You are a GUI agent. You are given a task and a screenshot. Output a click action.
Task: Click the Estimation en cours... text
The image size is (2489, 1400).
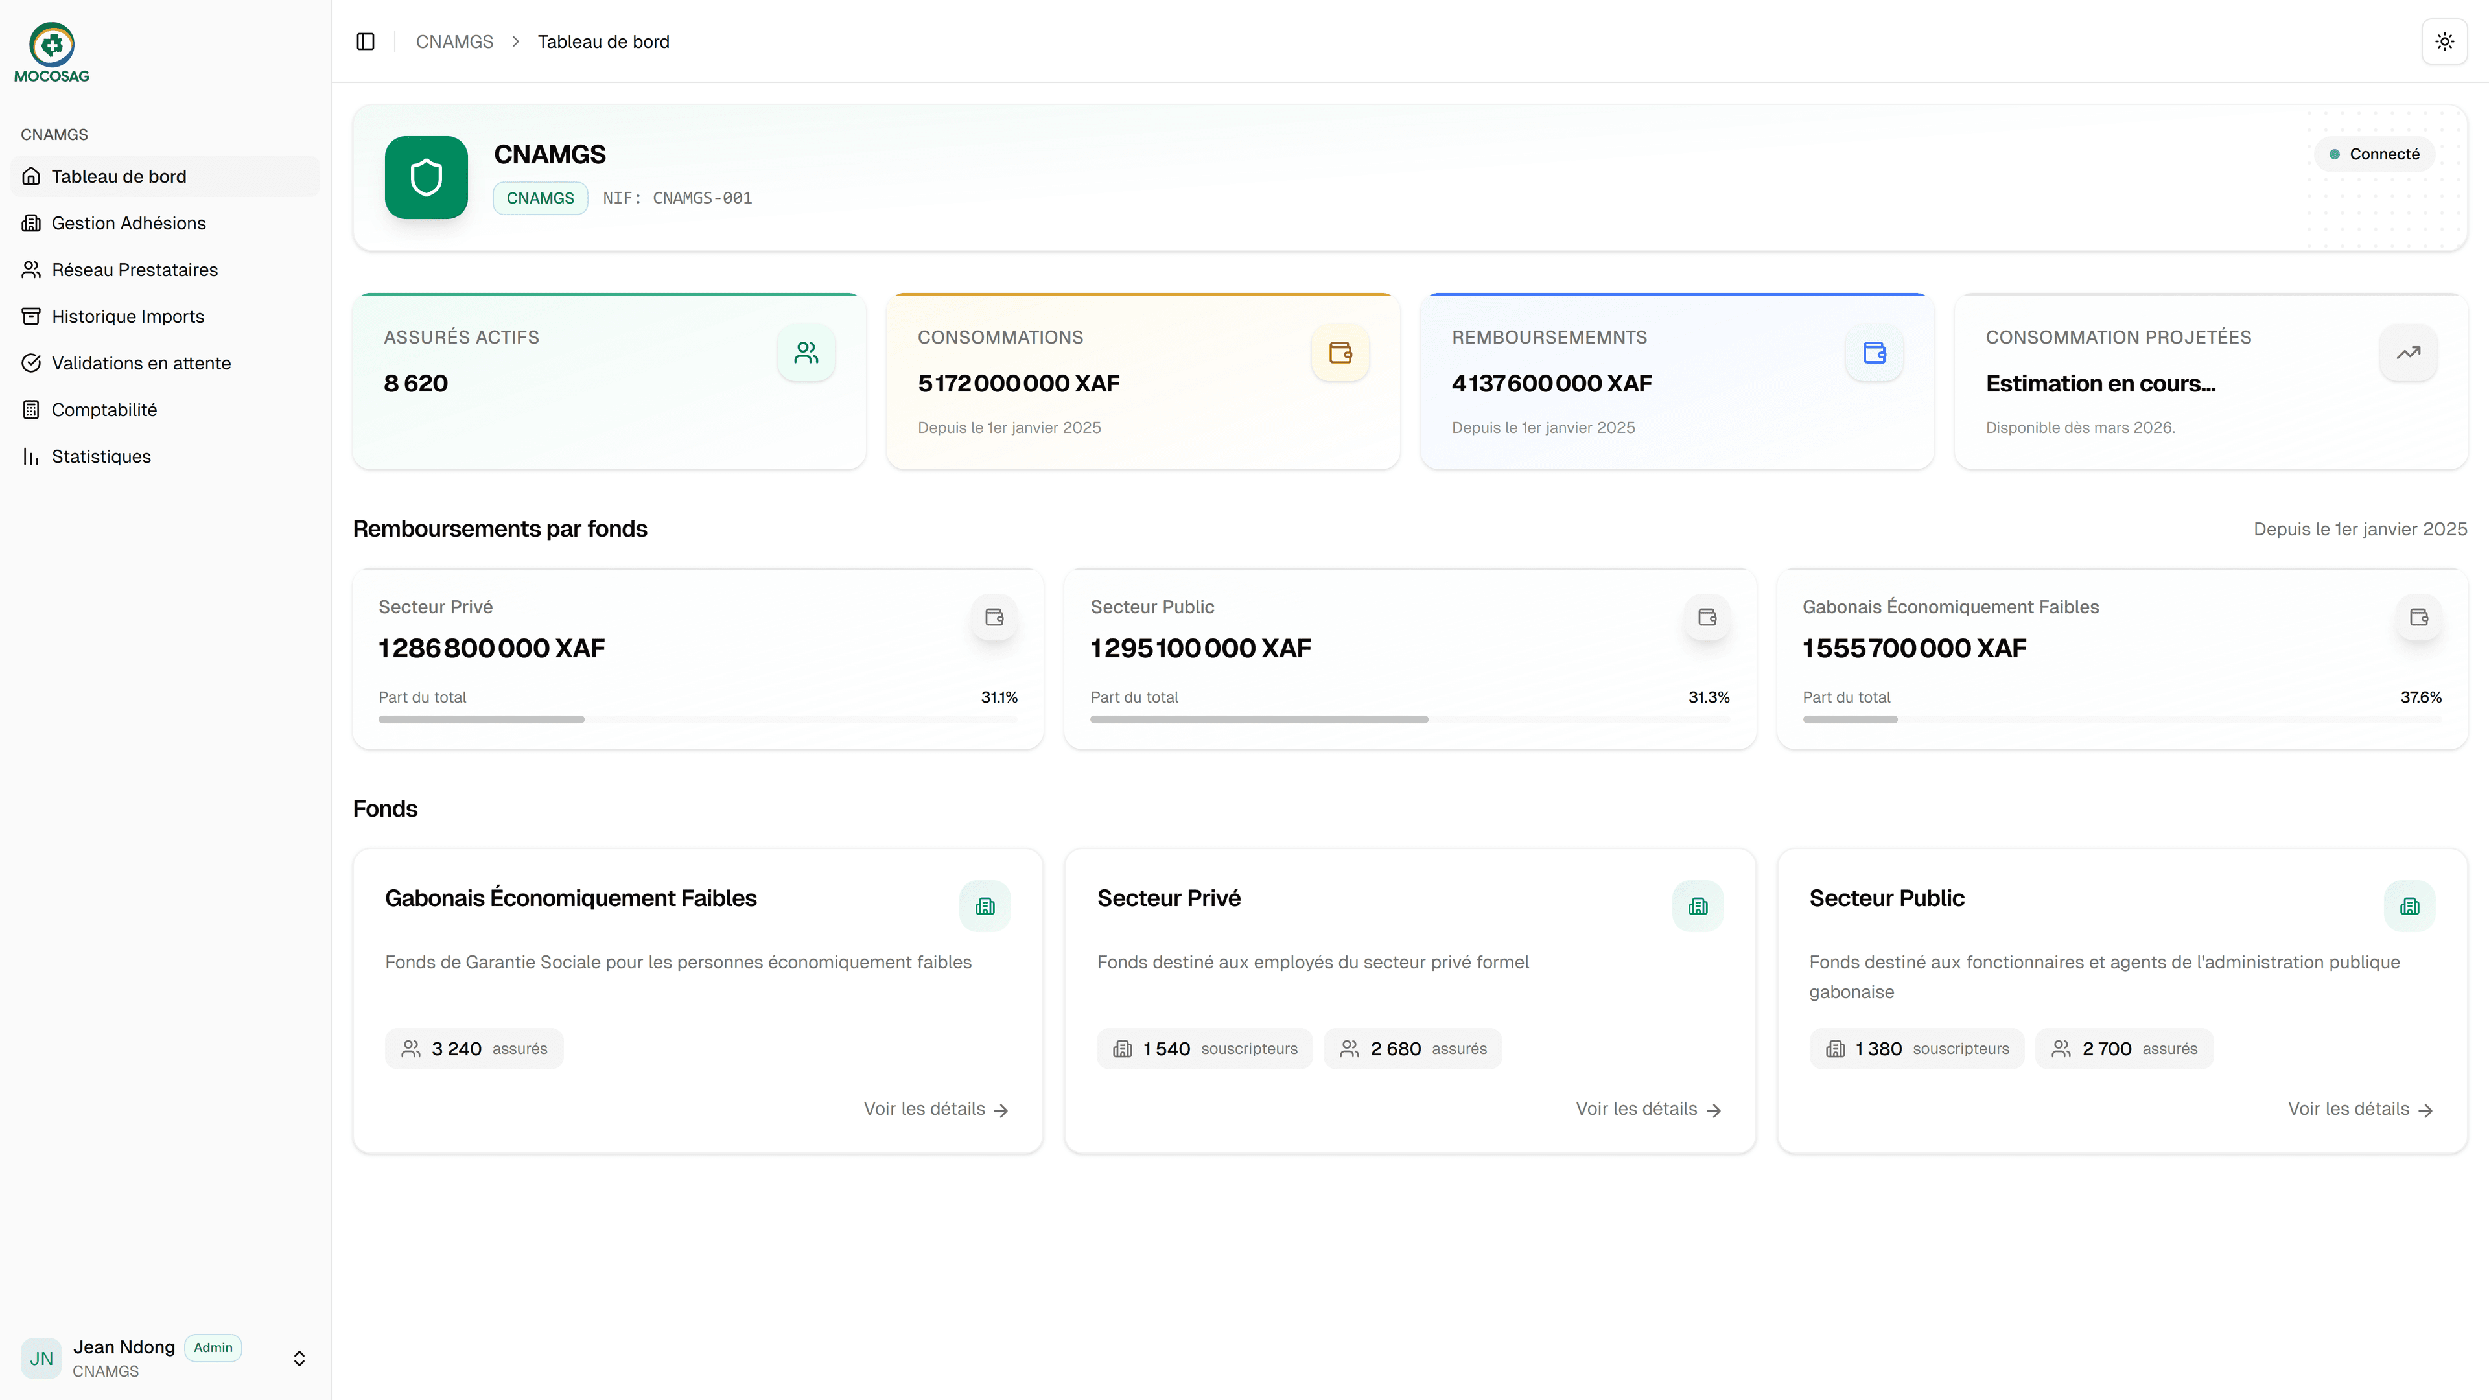[2101, 384]
